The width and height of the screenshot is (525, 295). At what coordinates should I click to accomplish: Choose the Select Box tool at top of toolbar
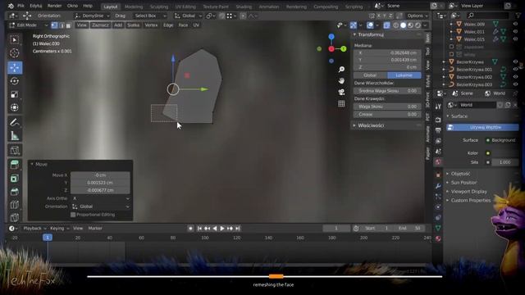click(15, 40)
